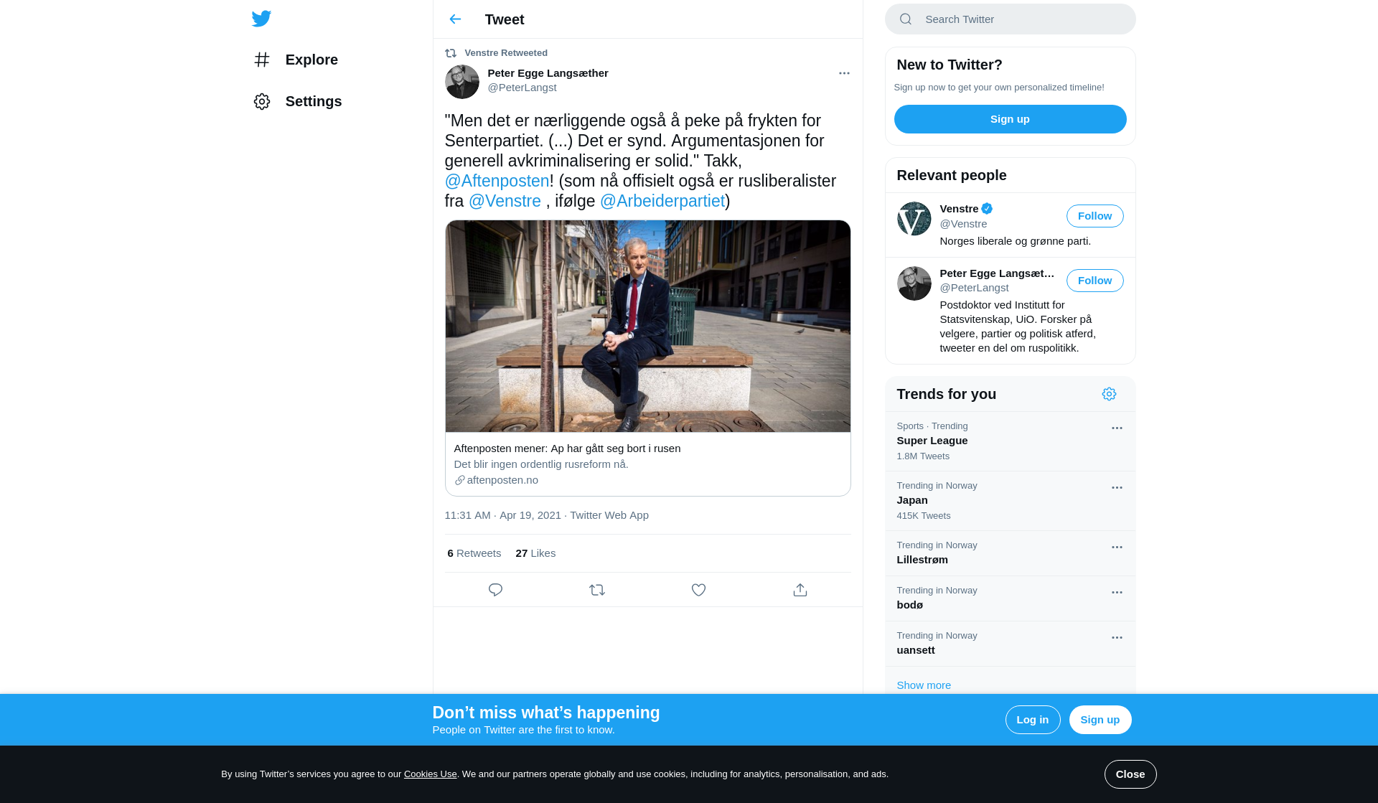Screen dimensions: 1378x803
Task: Click the tweet timestamp 11:31 AM · Apr 19, 2021
Action: (502, 515)
